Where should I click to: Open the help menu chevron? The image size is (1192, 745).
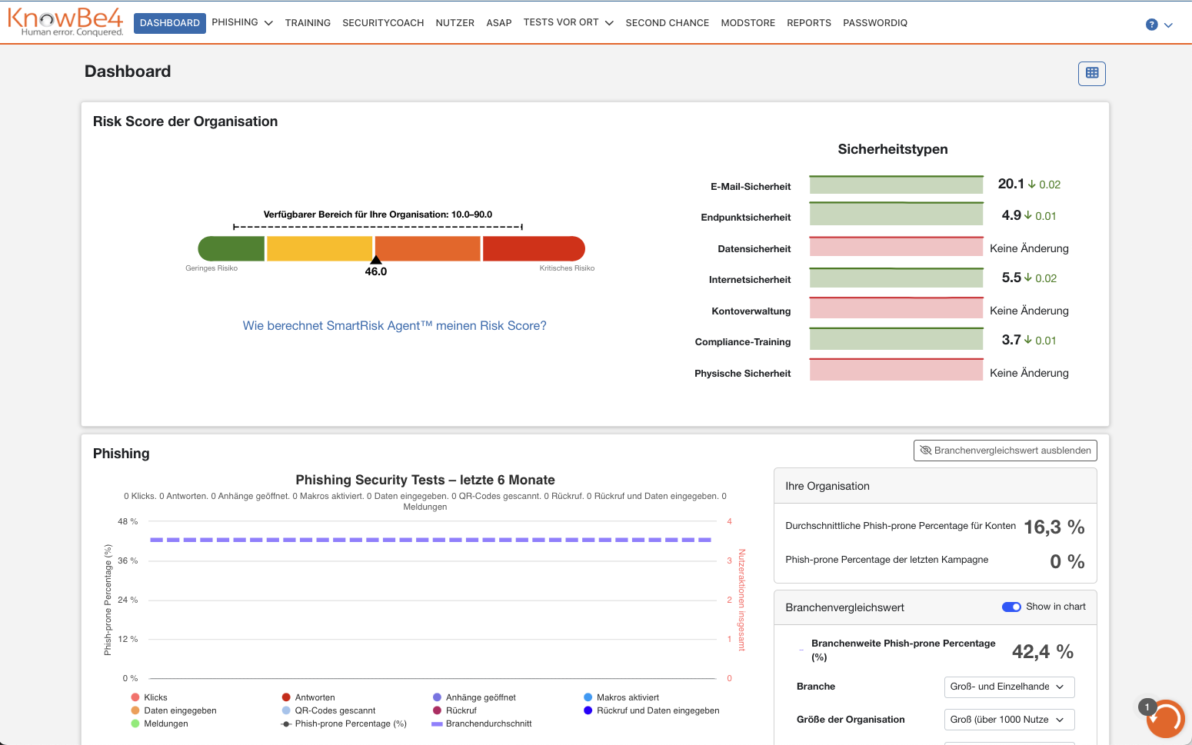[1168, 25]
